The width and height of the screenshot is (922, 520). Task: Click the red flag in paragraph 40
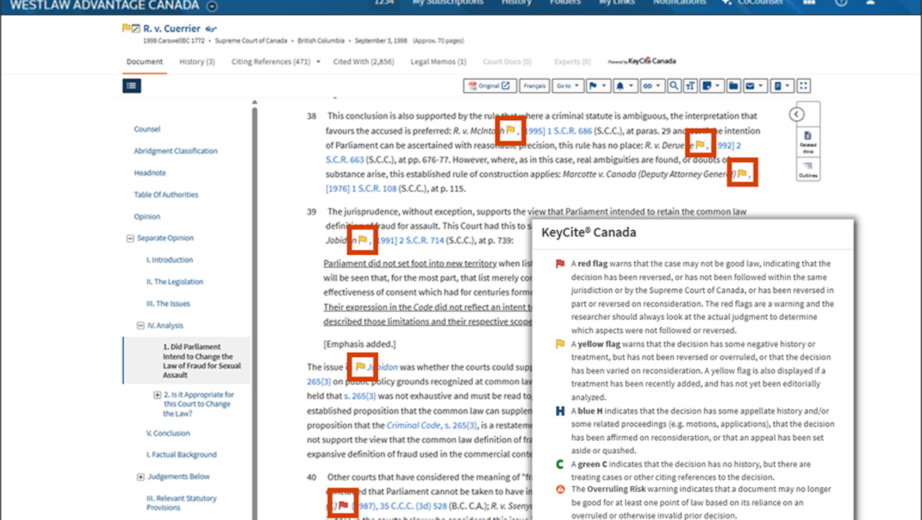pyautogui.click(x=343, y=506)
